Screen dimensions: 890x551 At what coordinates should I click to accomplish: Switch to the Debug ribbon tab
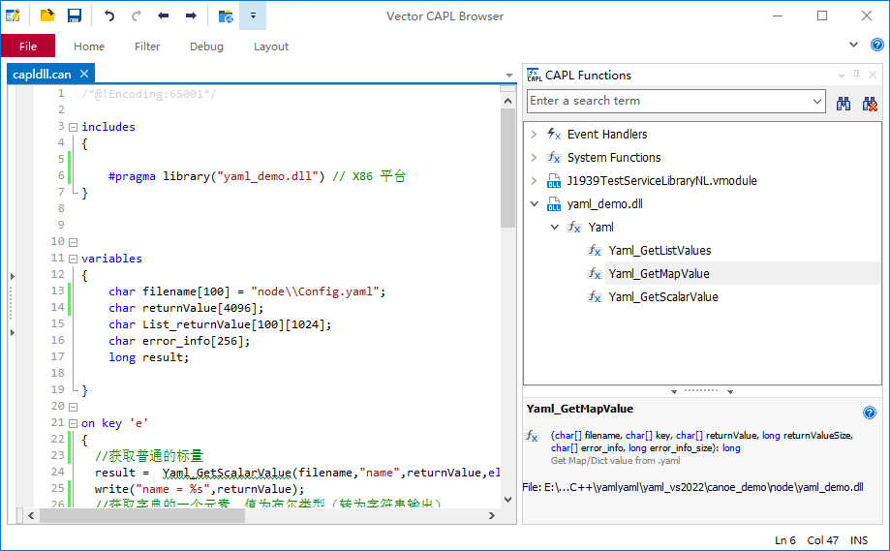206,46
